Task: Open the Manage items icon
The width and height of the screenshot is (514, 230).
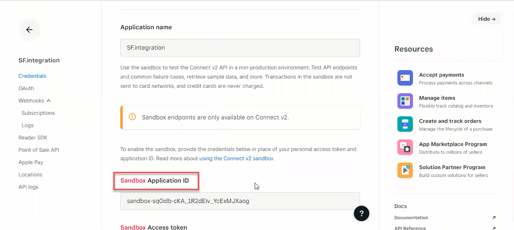Action: (x=405, y=101)
